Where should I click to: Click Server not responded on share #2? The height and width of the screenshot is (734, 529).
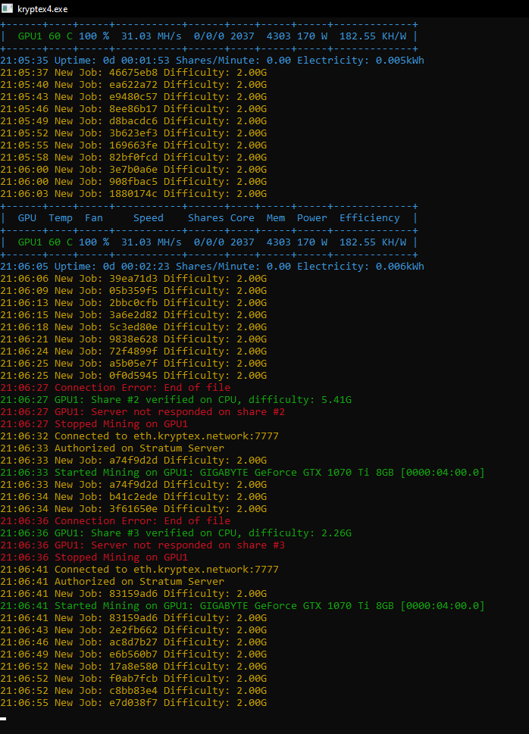[x=142, y=412]
